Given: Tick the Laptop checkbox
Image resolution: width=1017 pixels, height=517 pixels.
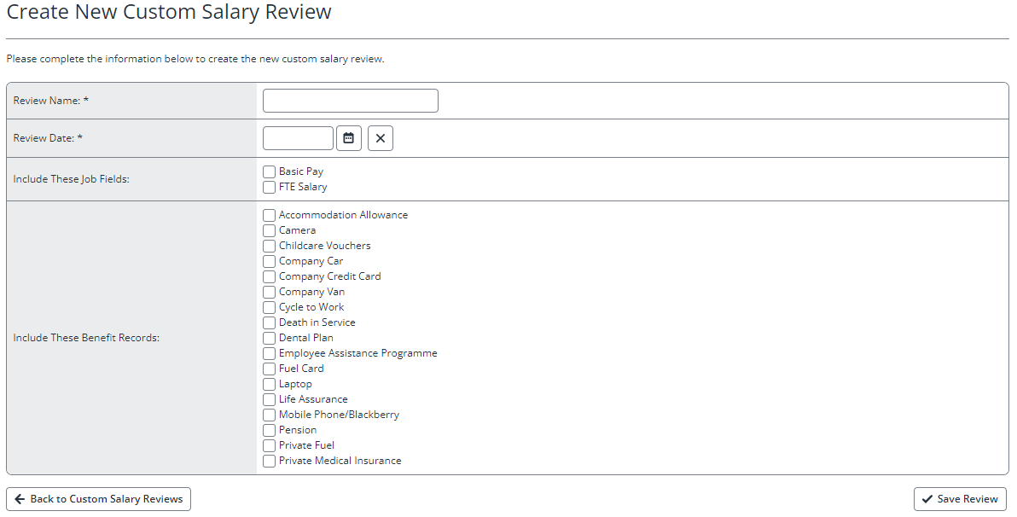Looking at the screenshot, I should pos(269,384).
